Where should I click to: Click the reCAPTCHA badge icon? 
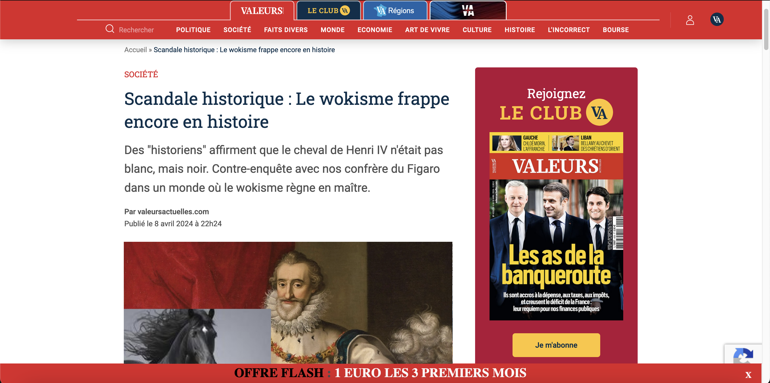(743, 354)
